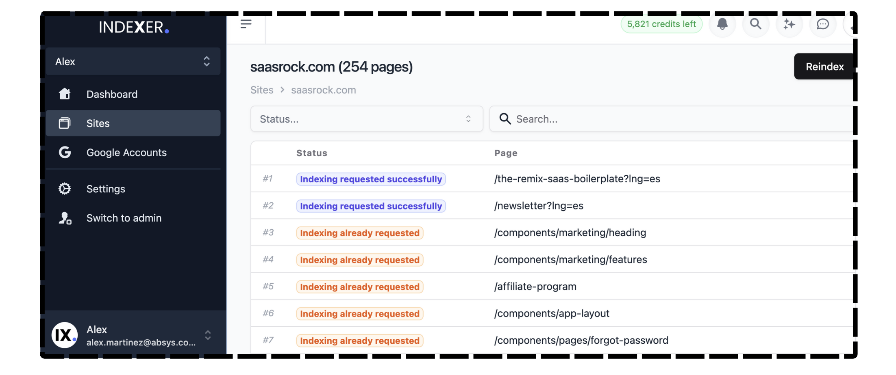
Task: Click /components/marketing/features page cell
Action: pos(570,259)
